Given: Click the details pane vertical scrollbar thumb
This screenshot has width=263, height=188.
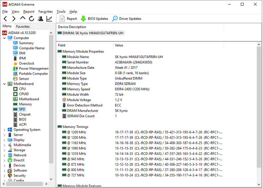Looking at the screenshot, I should [259, 107].
